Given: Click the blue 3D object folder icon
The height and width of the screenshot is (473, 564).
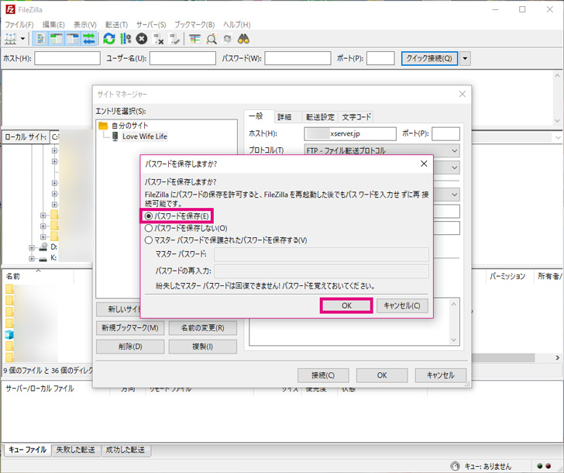Looking at the screenshot, I should (9, 335).
